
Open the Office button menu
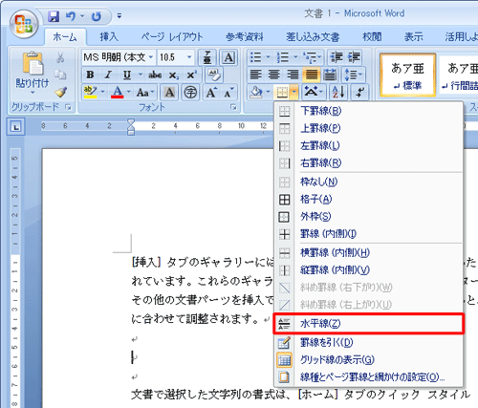(24, 24)
